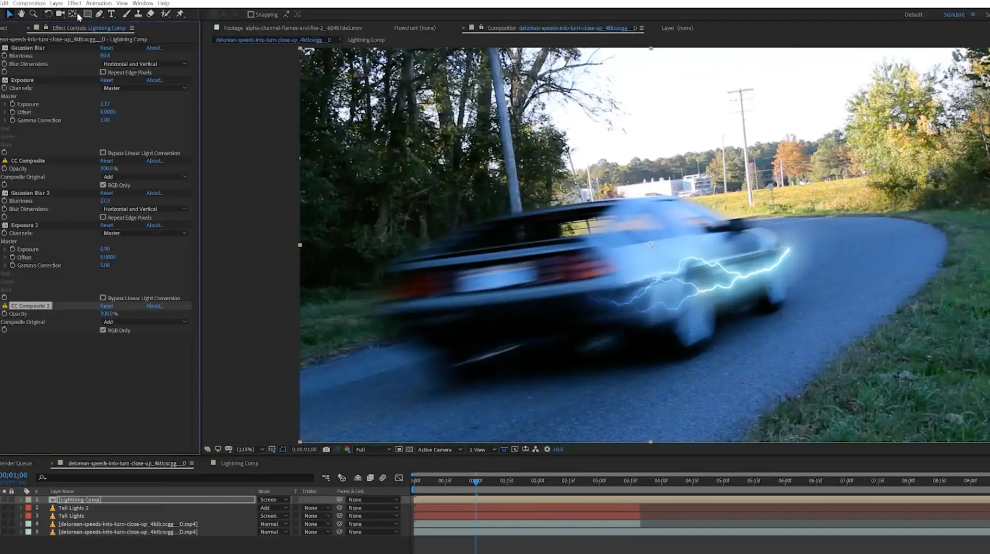Viewport: 990px width, 554px height.
Task: Click the red label swatch of Tail Lights
Action: (x=28, y=516)
